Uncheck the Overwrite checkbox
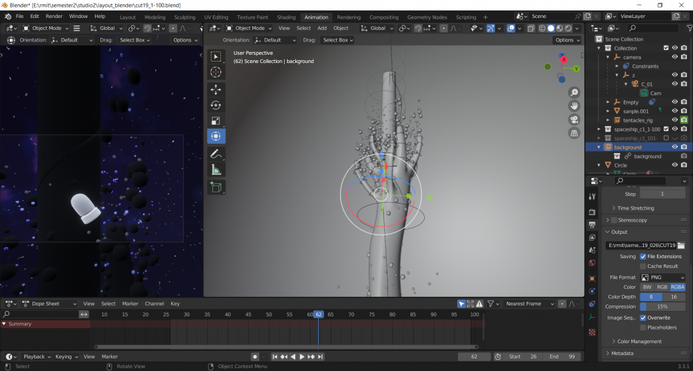Viewport: 693px width, 371px height. [x=643, y=318]
